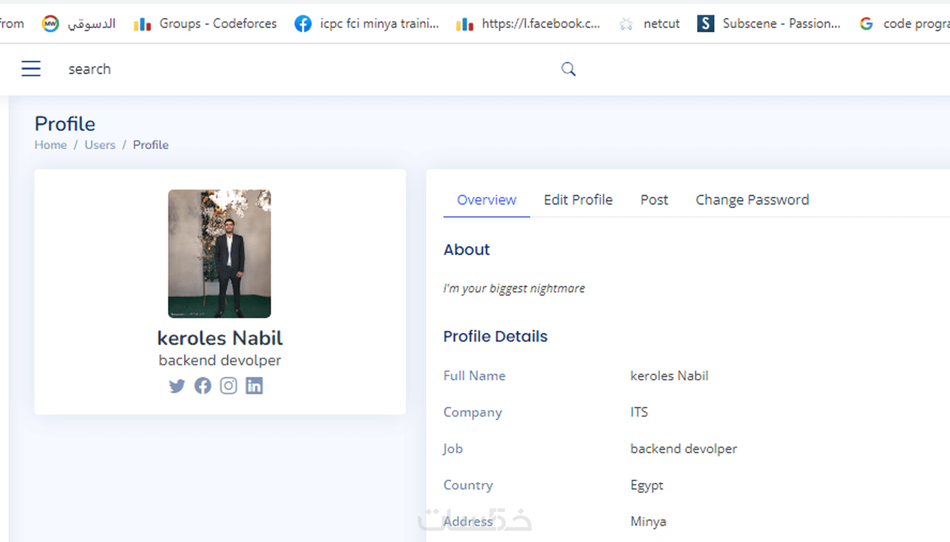Open the Facebook profile icon

tap(202, 386)
